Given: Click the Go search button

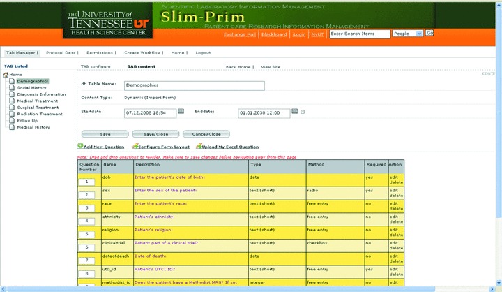Looking at the screenshot, I should click(429, 33).
